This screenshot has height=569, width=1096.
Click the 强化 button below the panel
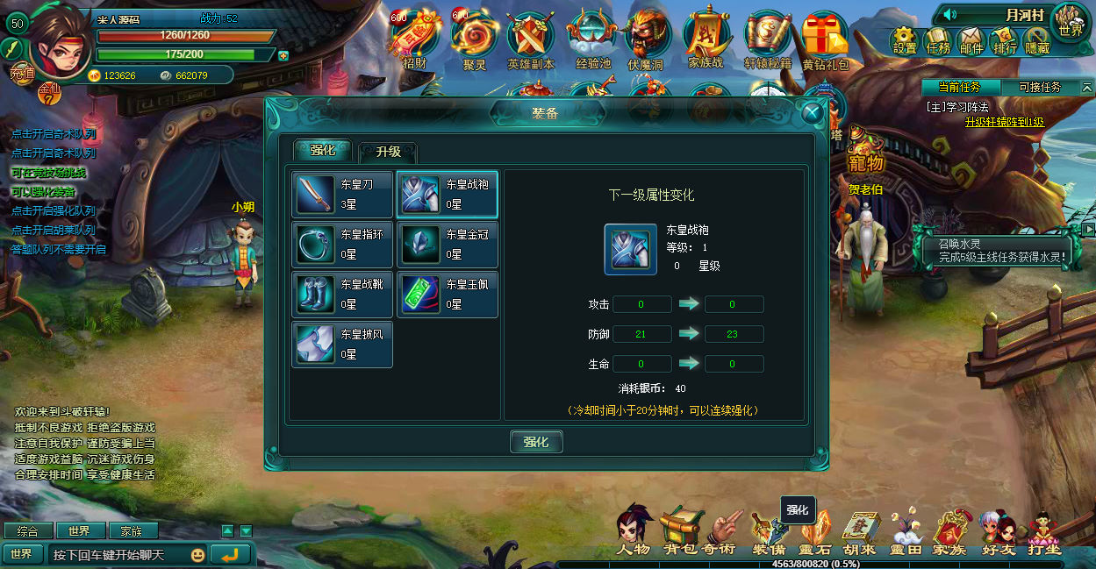tap(536, 442)
